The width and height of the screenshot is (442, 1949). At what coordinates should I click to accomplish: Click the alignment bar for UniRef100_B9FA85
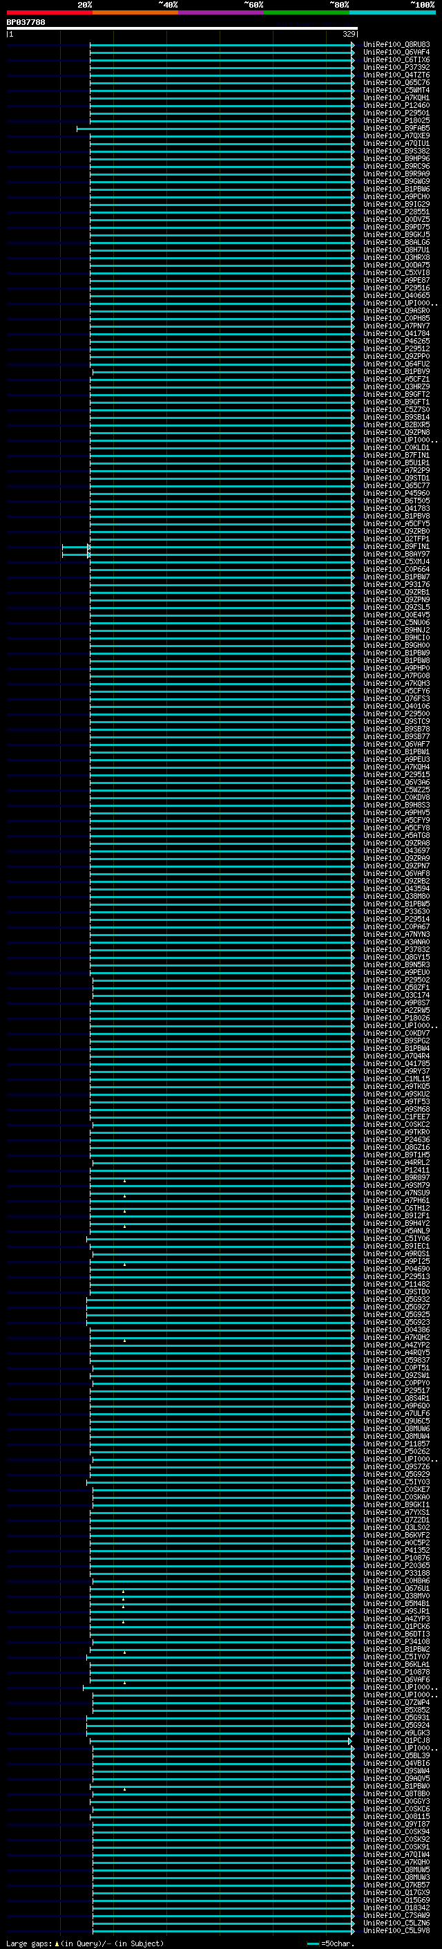tap(215, 129)
